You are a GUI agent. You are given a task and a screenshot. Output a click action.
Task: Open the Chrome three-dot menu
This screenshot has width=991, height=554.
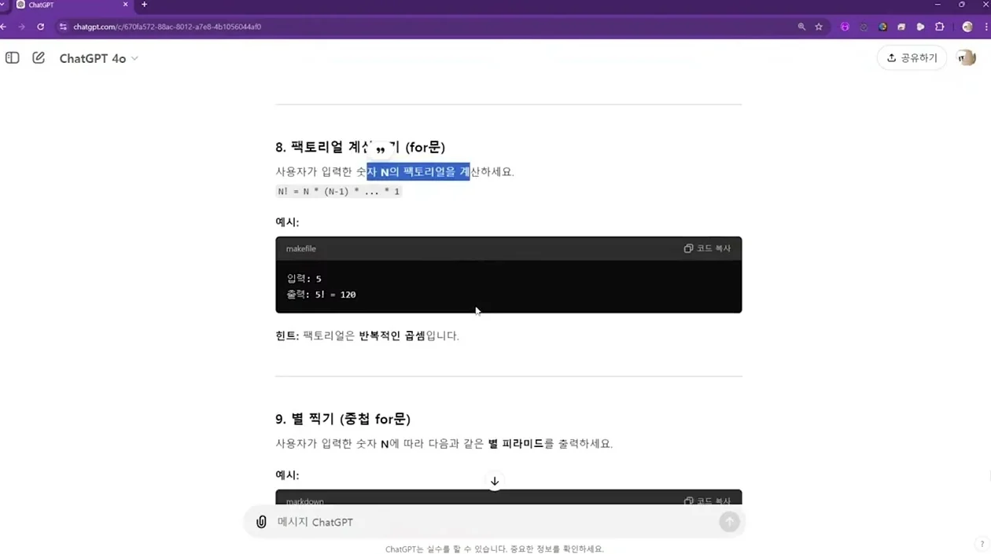(x=986, y=27)
